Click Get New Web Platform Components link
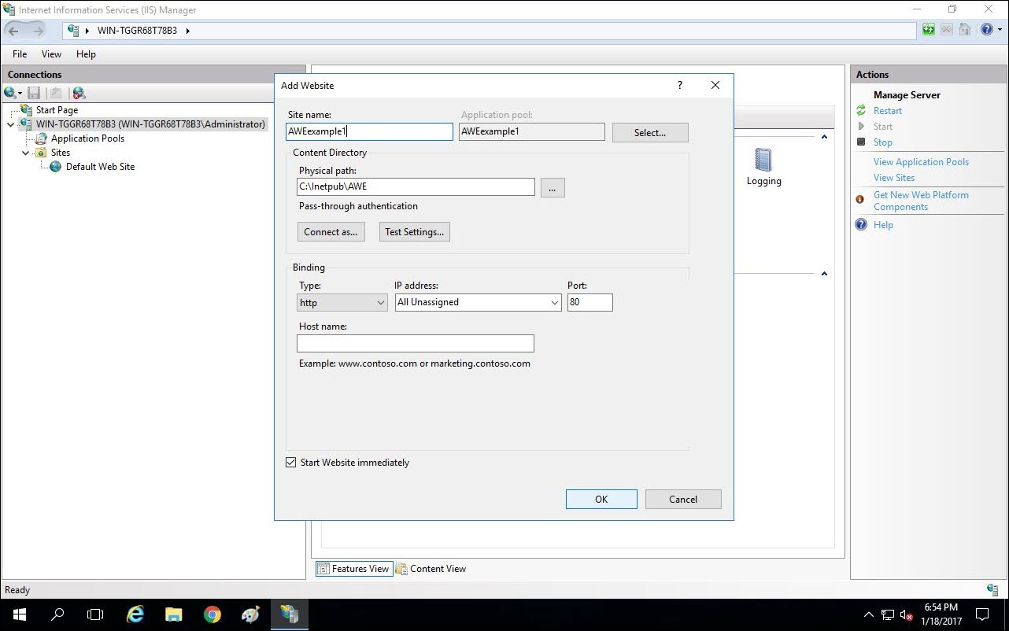This screenshot has width=1009, height=631. pyautogui.click(x=921, y=201)
